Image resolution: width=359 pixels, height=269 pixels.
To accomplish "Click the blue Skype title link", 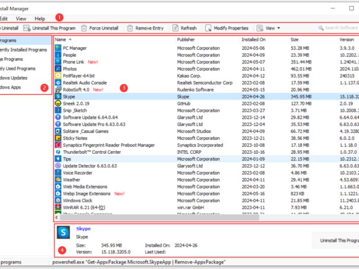I will pos(83,229).
